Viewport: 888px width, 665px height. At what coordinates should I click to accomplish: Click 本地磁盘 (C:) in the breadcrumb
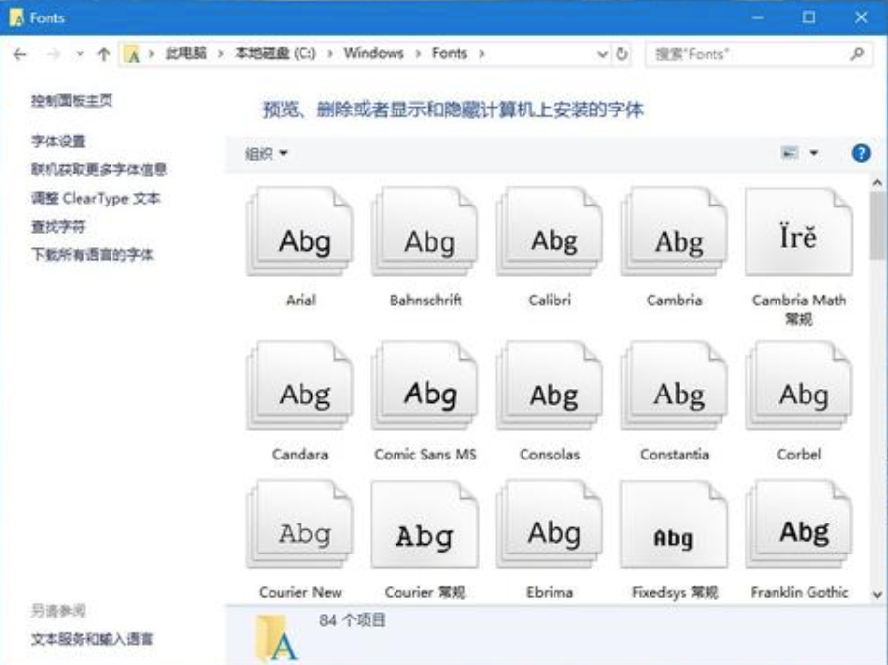[275, 53]
